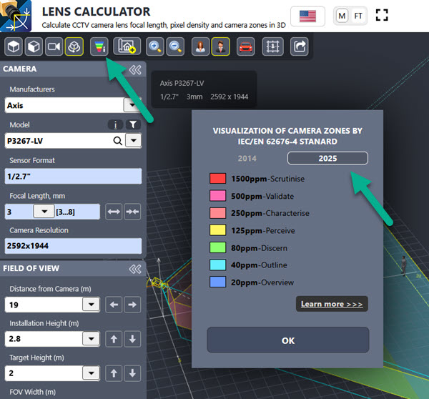The width and height of the screenshot is (429, 399).
Task: Show model info with the i icon
Action: (x=115, y=125)
